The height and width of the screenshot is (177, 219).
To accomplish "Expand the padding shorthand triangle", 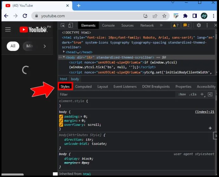I will (82, 117).
